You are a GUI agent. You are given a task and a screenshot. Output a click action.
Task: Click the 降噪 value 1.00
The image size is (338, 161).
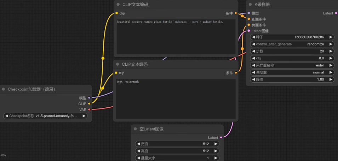click(320, 79)
